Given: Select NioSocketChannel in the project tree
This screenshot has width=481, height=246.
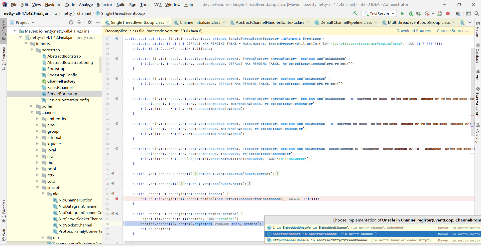Looking at the screenshot, I should (75, 225).
